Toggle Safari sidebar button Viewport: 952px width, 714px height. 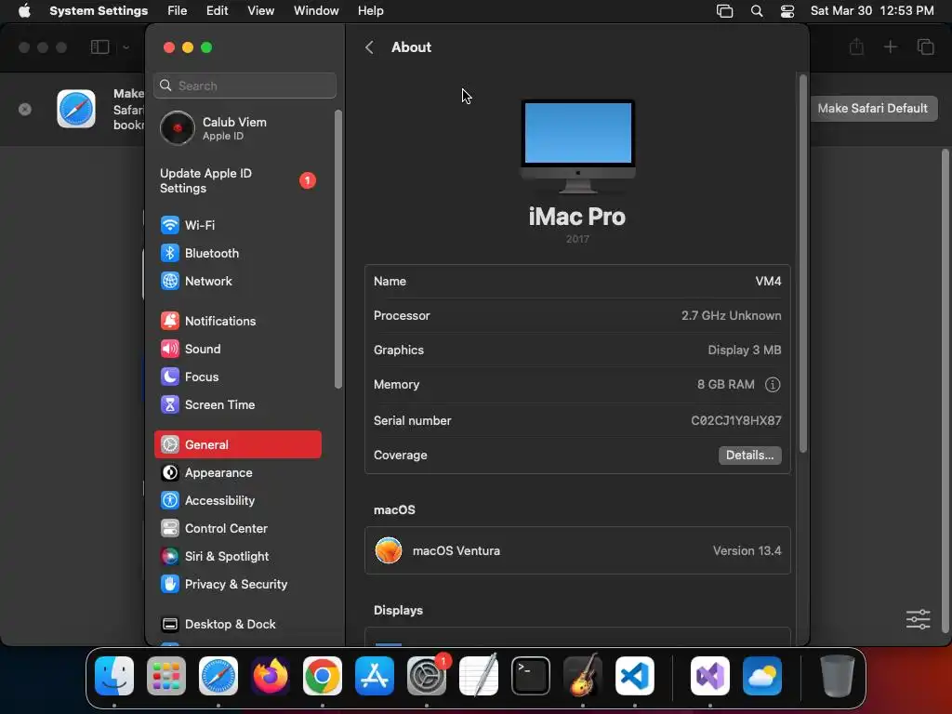click(x=100, y=47)
